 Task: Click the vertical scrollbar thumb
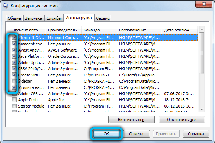(201, 53)
